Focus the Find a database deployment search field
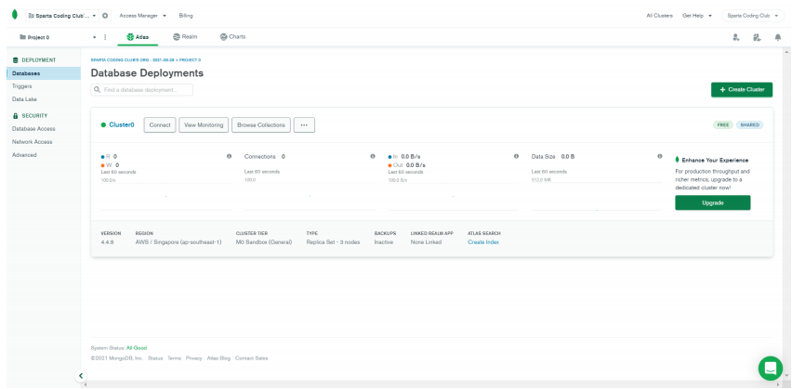Screen dimensions: 792x389 point(142,90)
